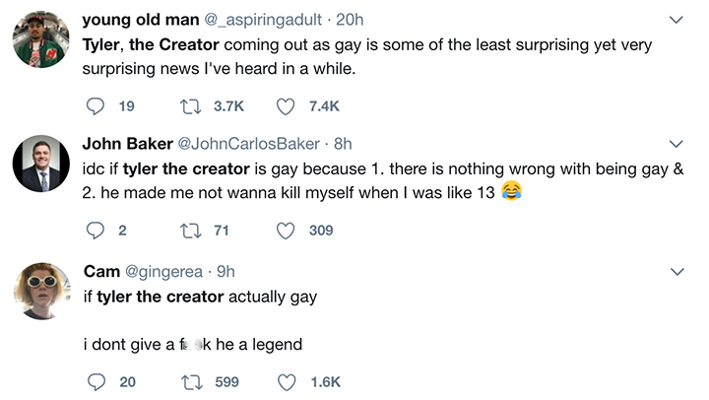Open dropdown chevron on John Baker's tweet
Viewport: 709px width, 400px height.
point(677,145)
